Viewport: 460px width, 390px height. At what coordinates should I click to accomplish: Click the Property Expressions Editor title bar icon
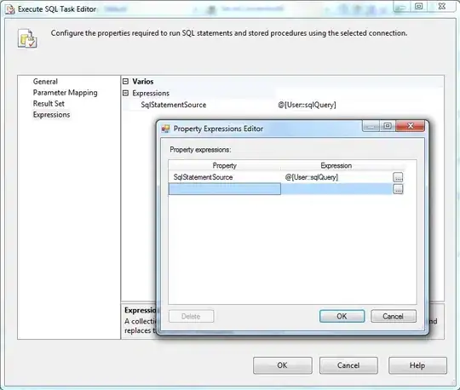[x=165, y=129]
